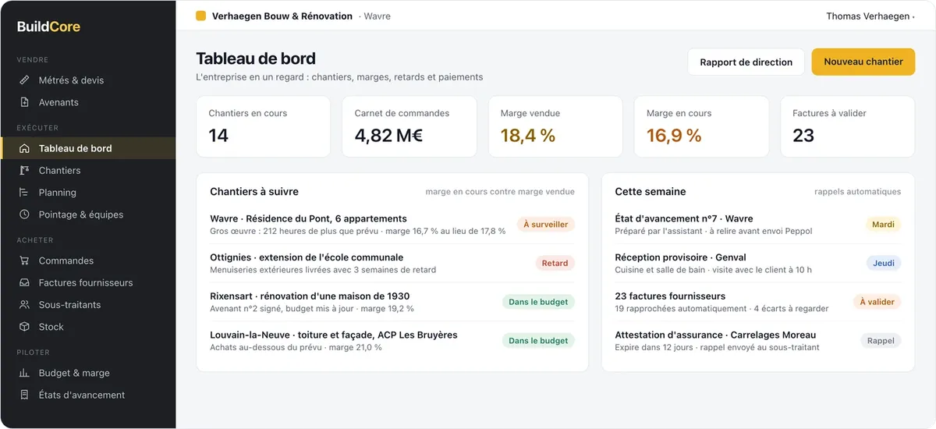Click the BuildCore logo
Image resolution: width=936 pixels, height=429 pixels.
(48, 27)
